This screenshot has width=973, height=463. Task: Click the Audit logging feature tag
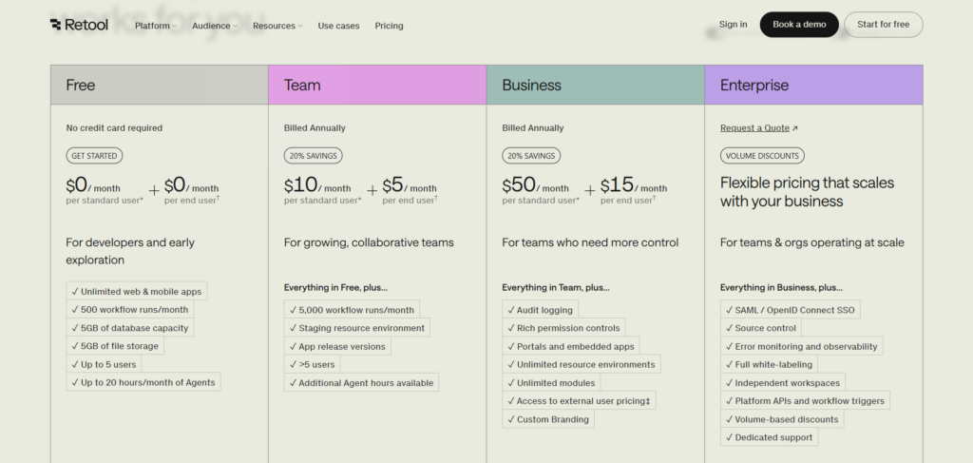pyautogui.click(x=540, y=310)
